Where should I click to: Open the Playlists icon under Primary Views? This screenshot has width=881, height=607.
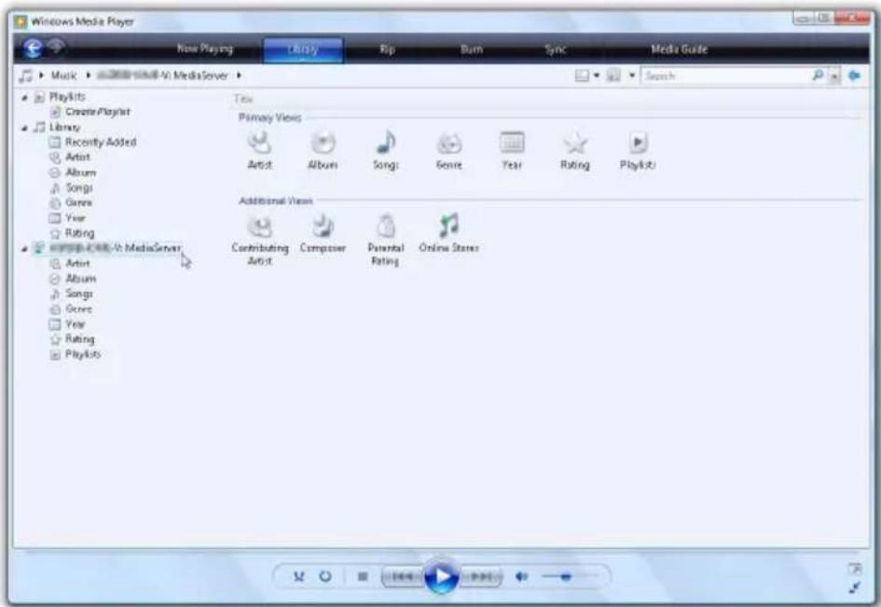pos(638,143)
